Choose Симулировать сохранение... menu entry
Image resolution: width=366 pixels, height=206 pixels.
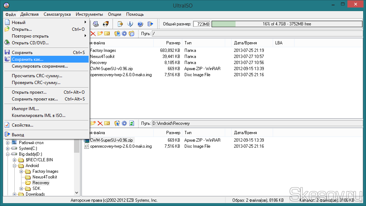pos(46,66)
